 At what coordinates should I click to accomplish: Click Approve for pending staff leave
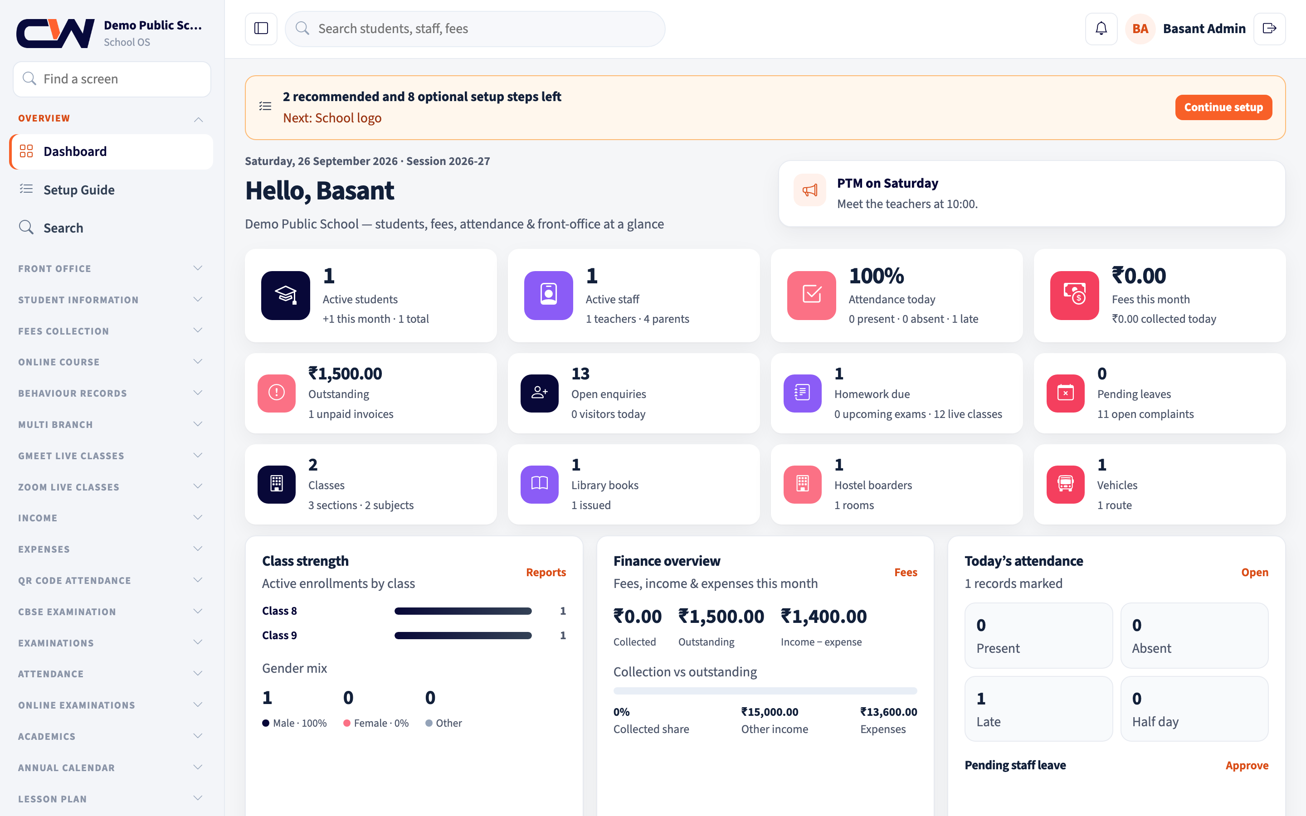pyautogui.click(x=1247, y=765)
